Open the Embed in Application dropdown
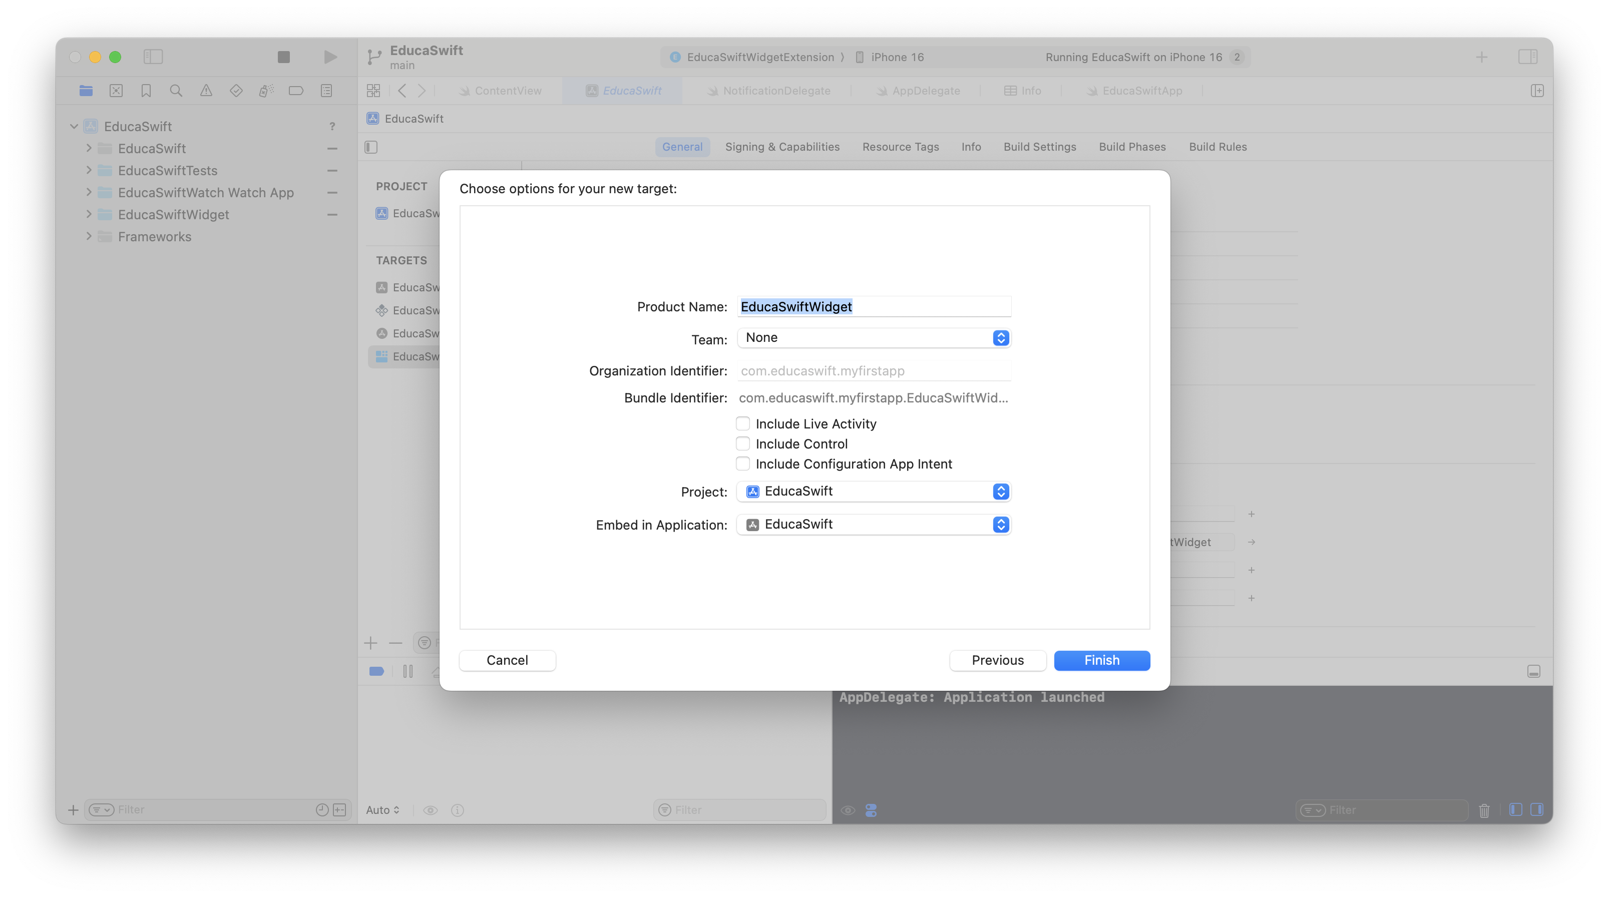1609x898 pixels. [873, 525]
